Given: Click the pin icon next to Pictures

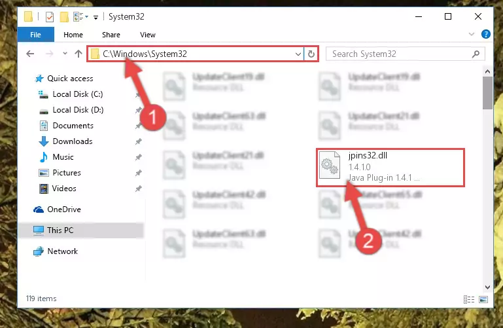Looking at the screenshot, I should pos(138,173).
